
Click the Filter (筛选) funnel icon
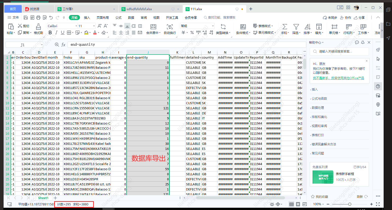(296, 27)
